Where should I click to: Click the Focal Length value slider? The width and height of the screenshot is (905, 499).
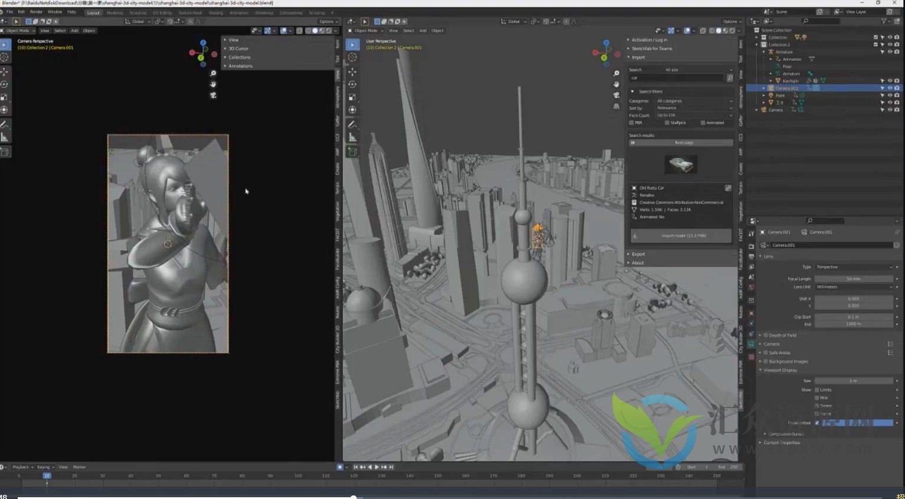(x=854, y=279)
